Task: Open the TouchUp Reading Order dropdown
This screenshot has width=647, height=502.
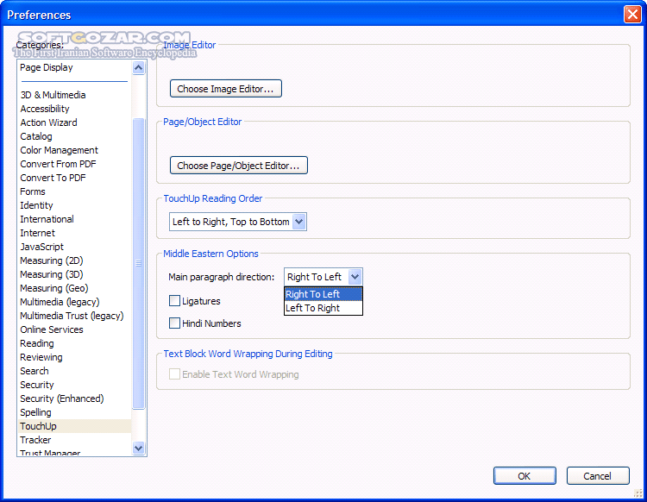Action: (x=299, y=222)
